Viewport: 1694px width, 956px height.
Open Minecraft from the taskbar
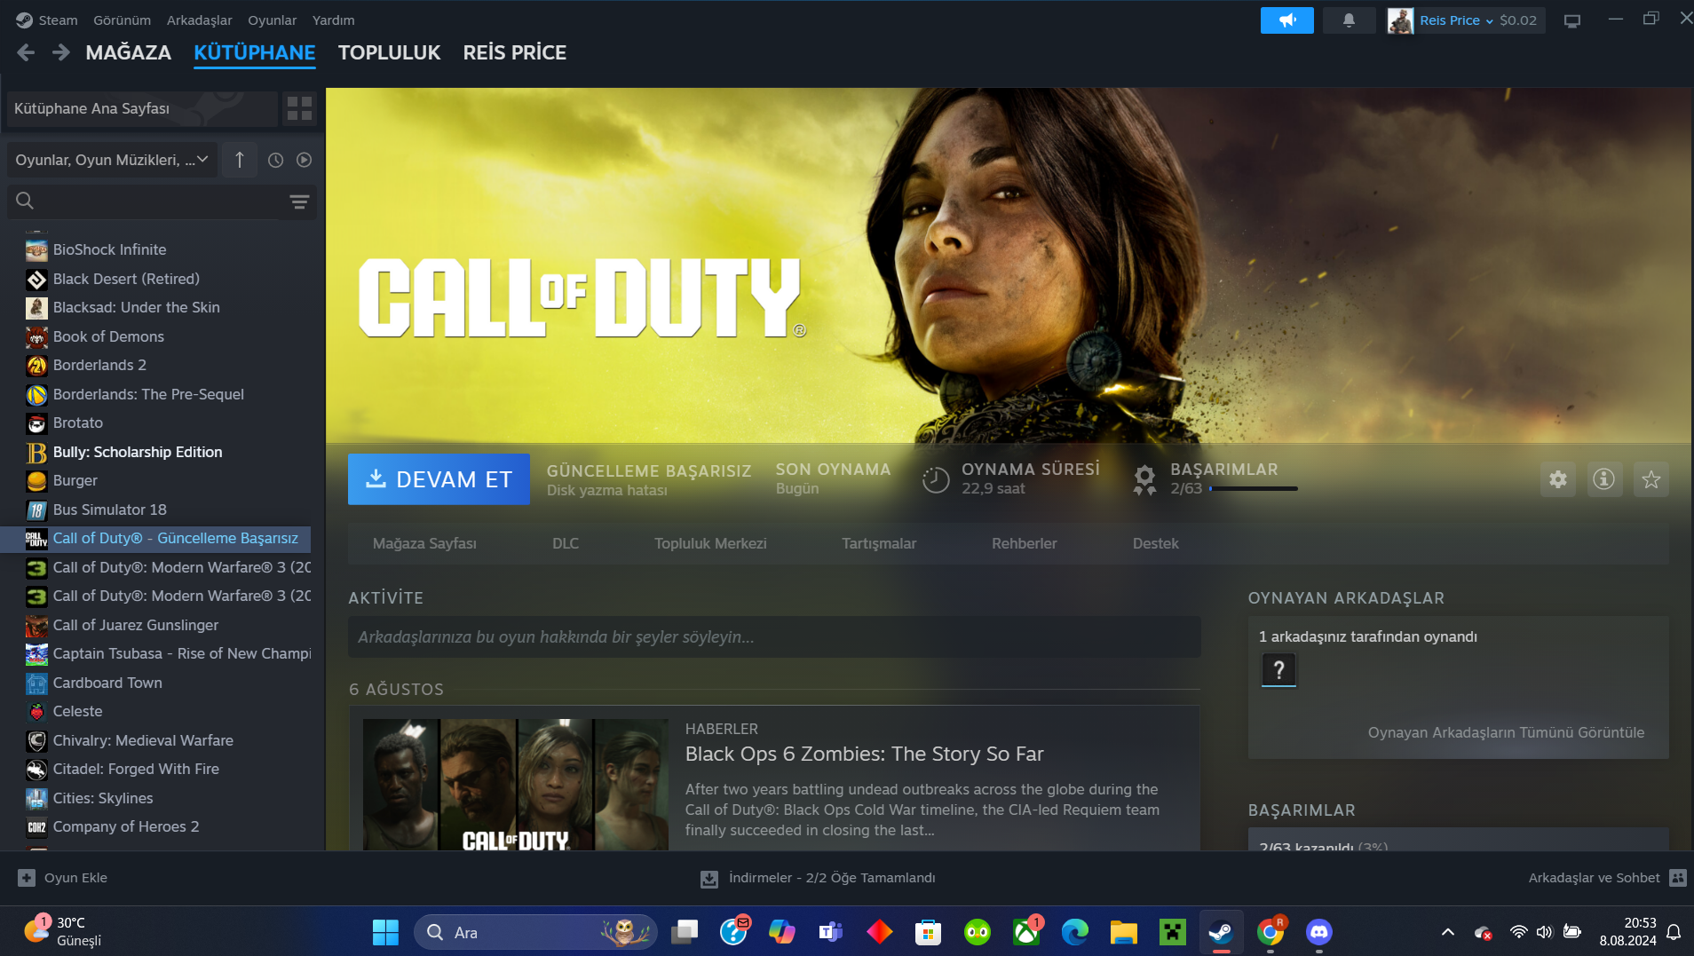click(1173, 932)
